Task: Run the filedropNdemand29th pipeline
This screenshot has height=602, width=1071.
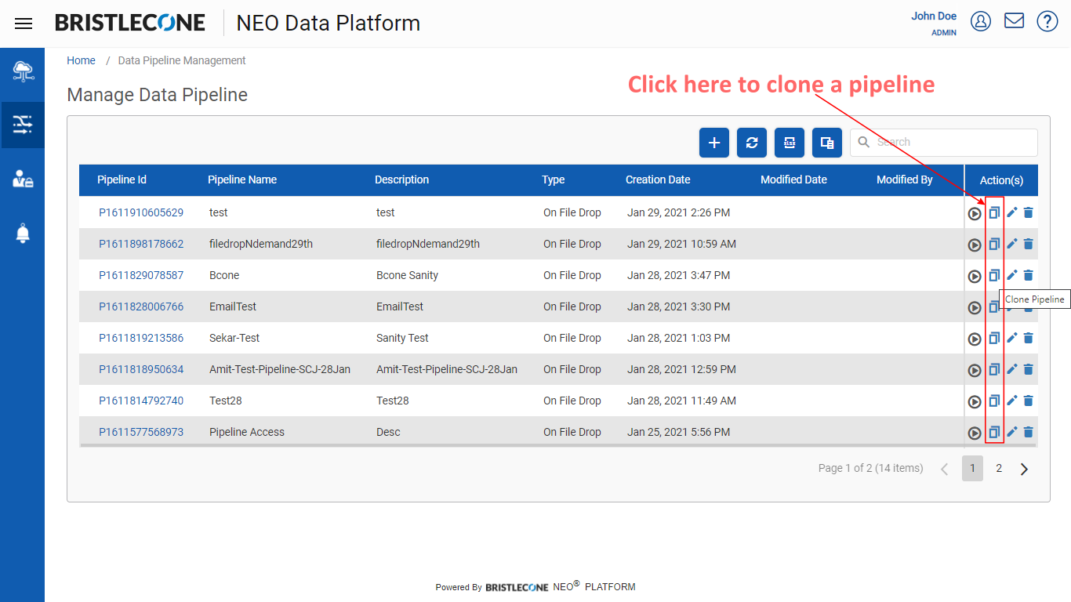Action: tap(975, 245)
